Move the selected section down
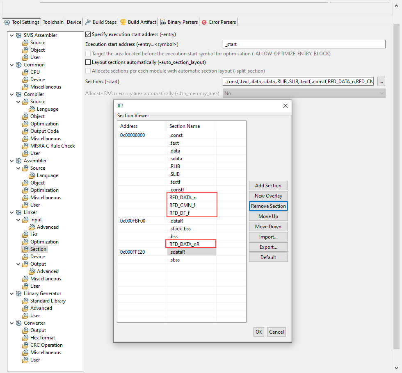 tap(268, 226)
